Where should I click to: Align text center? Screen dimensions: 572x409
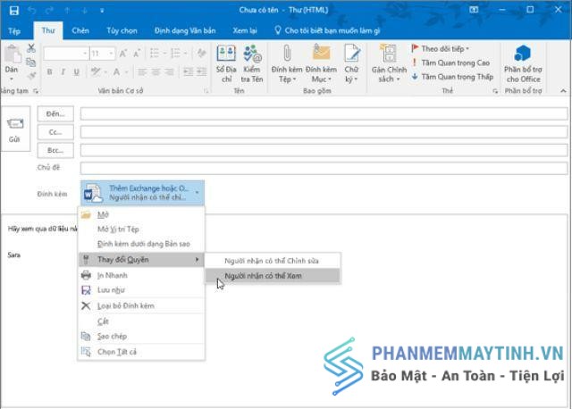coord(156,71)
